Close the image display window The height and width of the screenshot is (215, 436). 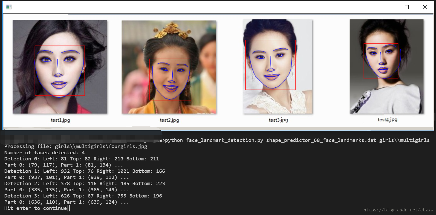coord(425,7)
